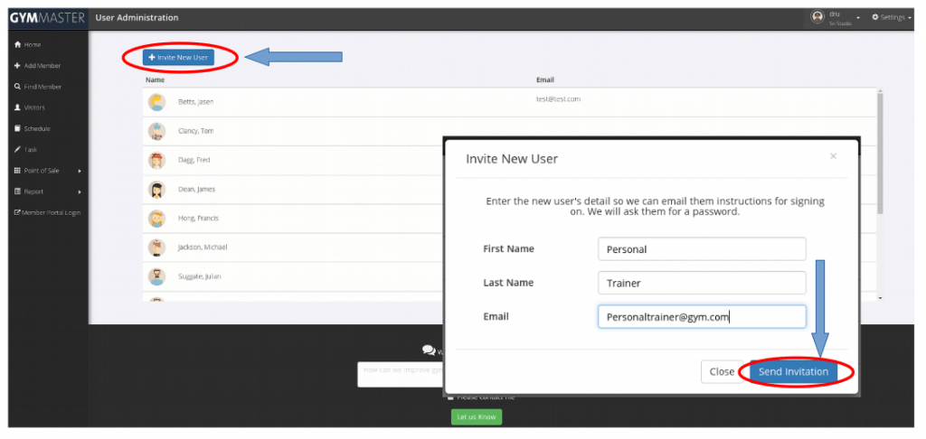Open the Schedule sidebar item
The width and height of the screenshot is (926, 439).
pos(36,128)
